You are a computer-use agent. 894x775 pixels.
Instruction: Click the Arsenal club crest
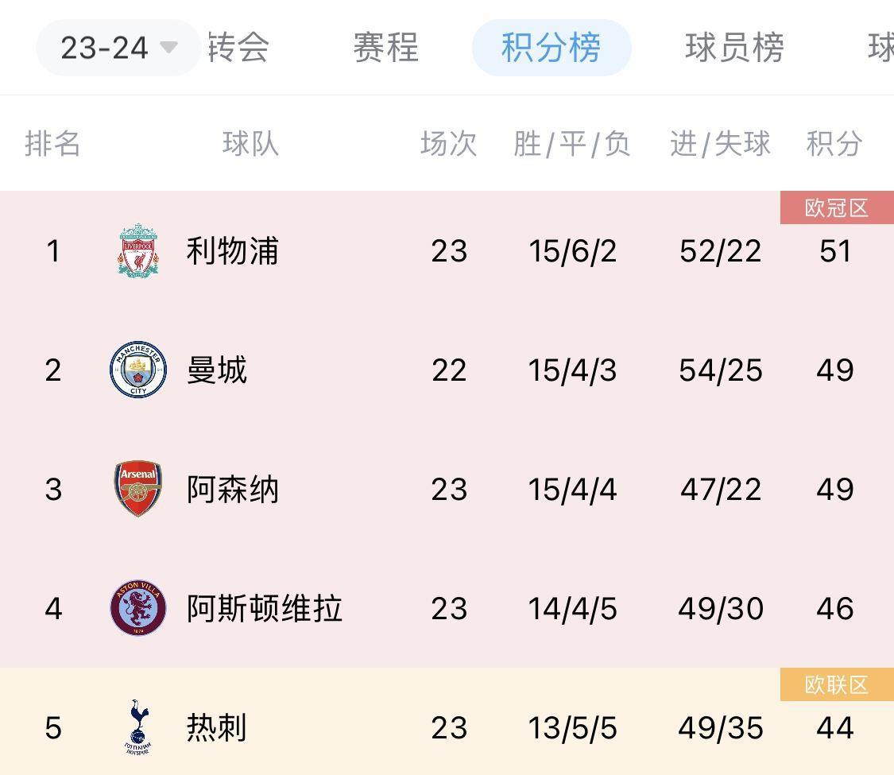point(138,489)
